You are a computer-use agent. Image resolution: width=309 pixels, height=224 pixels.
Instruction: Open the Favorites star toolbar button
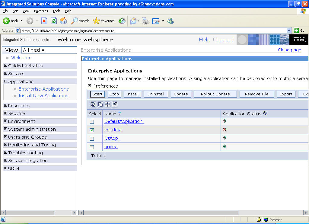tap(96, 21)
